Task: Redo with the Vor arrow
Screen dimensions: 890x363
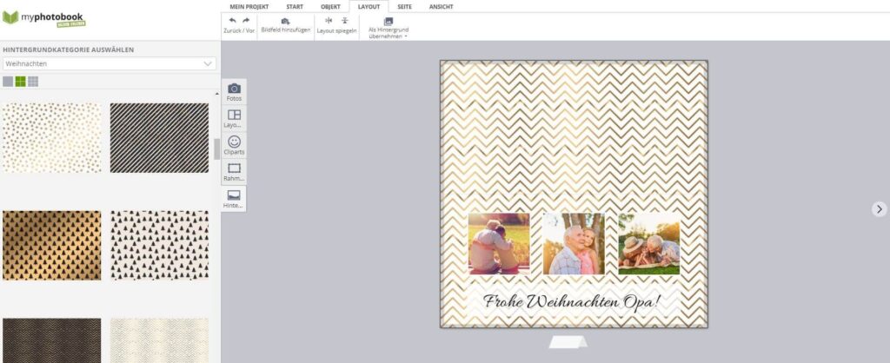Action: pyautogui.click(x=246, y=21)
